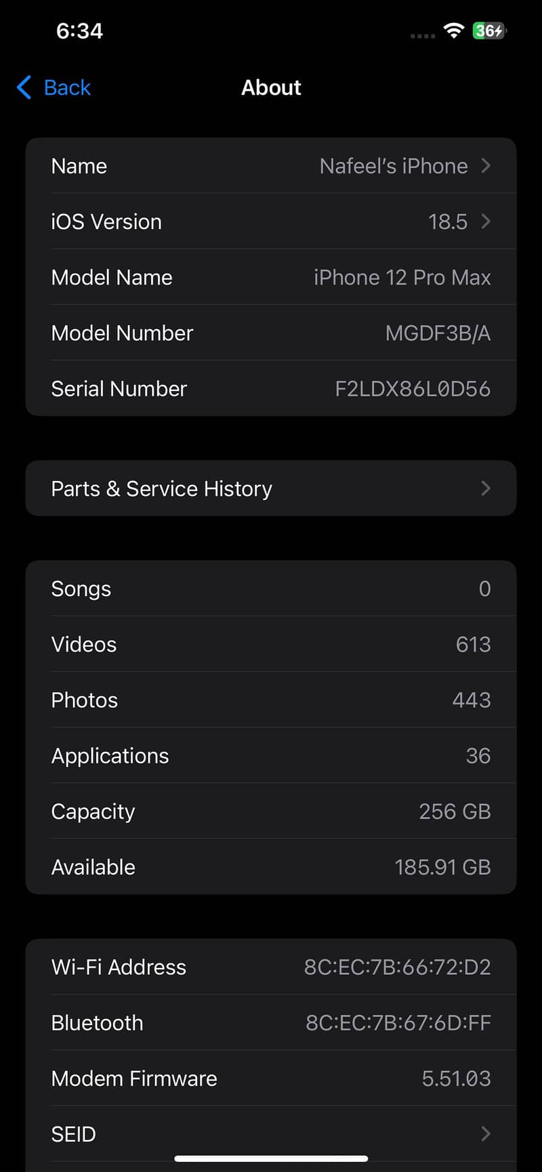Open the Name row chevron
This screenshot has width=542, height=1172.
pyautogui.click(x=486, y=166)
